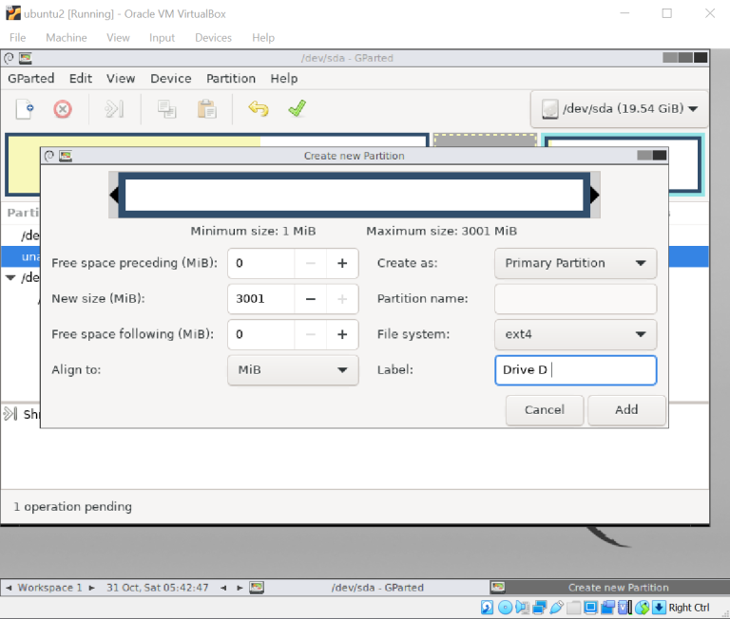Click the resize/move partition toolbar icon

115,109
